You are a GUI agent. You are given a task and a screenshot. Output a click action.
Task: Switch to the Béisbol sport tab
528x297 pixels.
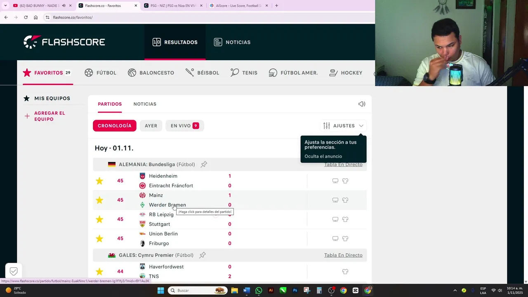(x=203, y=73)
